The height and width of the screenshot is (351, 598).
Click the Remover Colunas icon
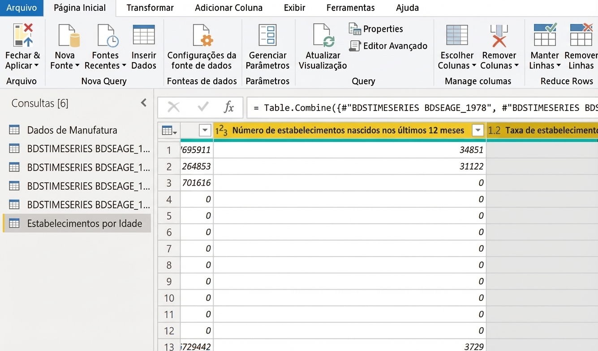point(499,36)
